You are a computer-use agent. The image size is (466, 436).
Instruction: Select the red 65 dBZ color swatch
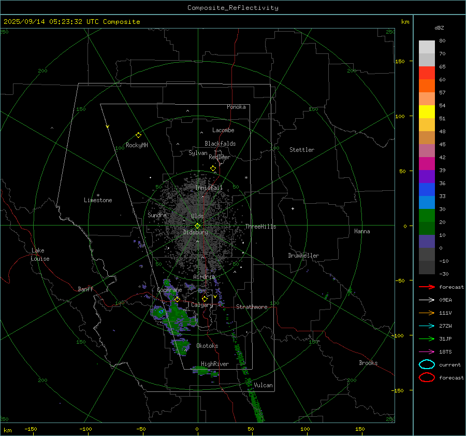(427, 73)
